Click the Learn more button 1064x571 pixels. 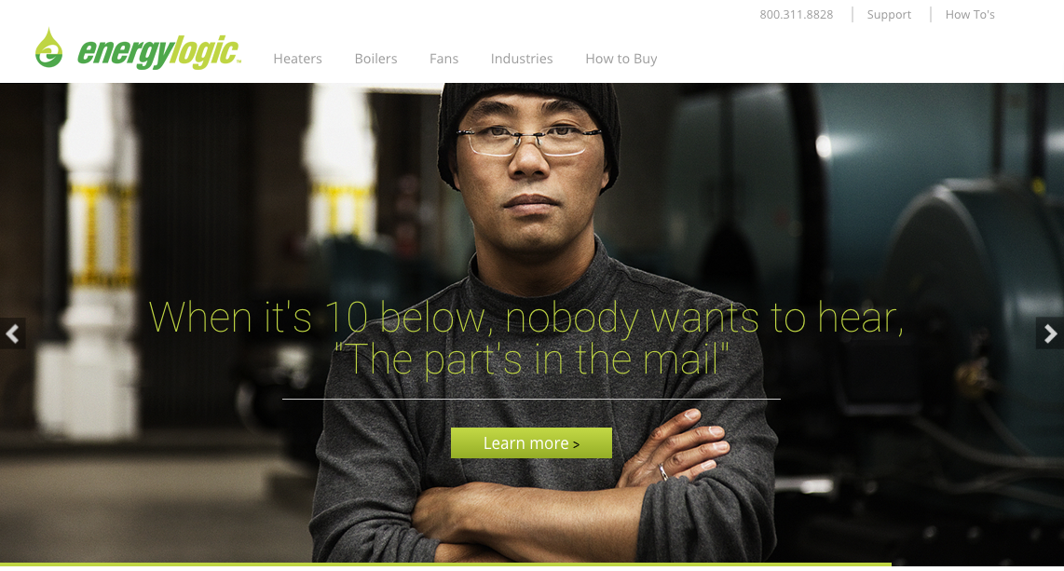[531, 442]
